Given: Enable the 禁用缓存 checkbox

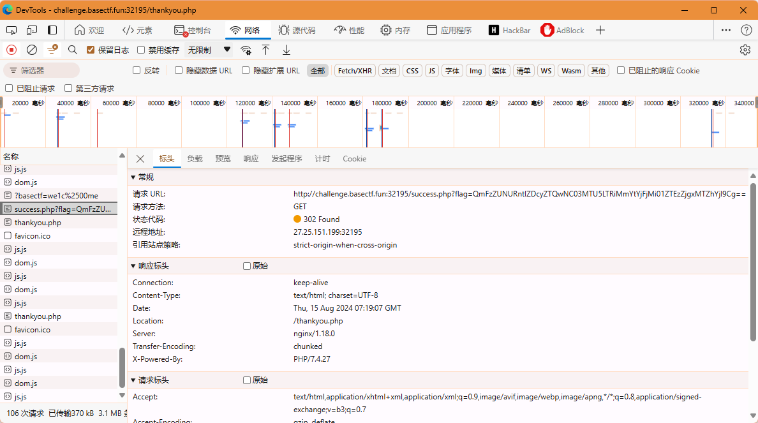Looking at the screenshot, I should click(141, 50).
